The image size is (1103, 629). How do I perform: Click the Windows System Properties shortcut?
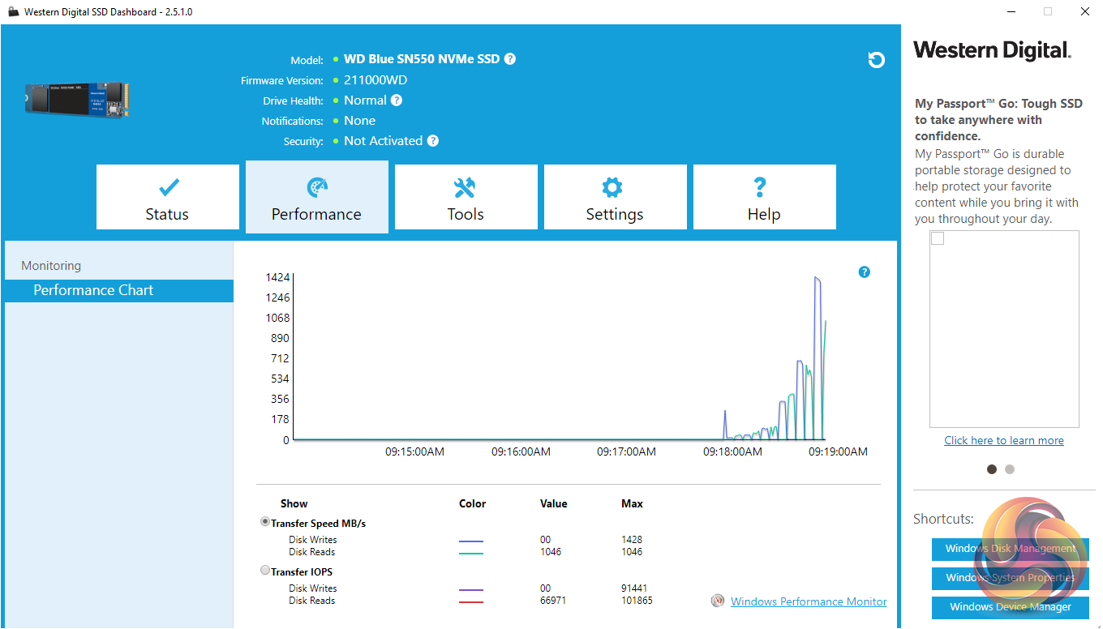[1010, 578]
